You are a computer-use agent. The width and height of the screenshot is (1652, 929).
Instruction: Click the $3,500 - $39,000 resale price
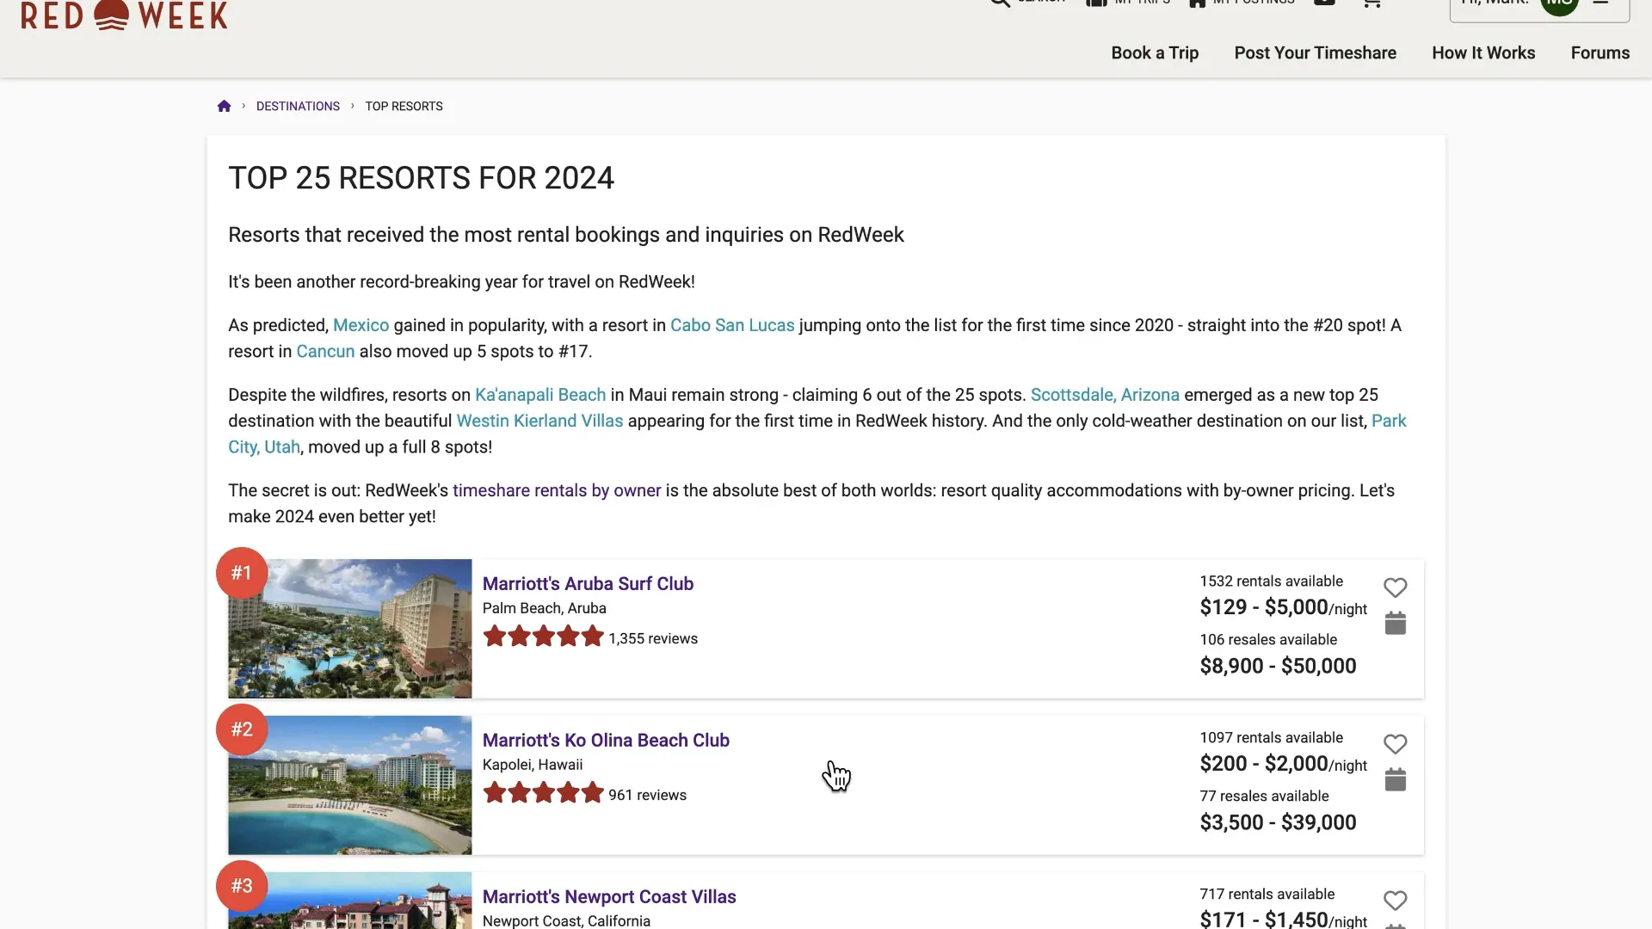1278,822
